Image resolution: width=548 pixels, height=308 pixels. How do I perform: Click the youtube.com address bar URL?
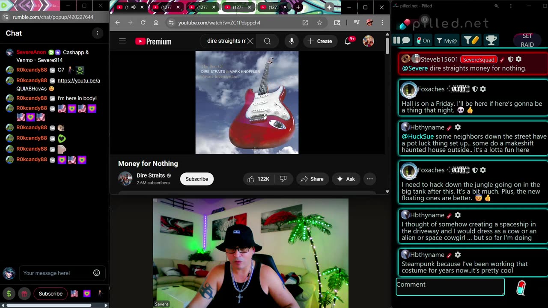[219, 23]
